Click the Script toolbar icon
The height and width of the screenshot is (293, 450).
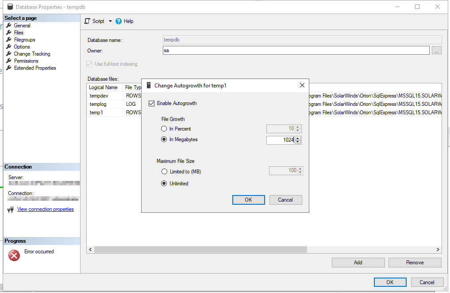point(87,21)
